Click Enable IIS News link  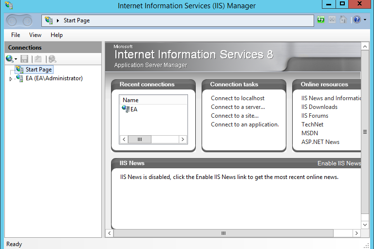339,163
